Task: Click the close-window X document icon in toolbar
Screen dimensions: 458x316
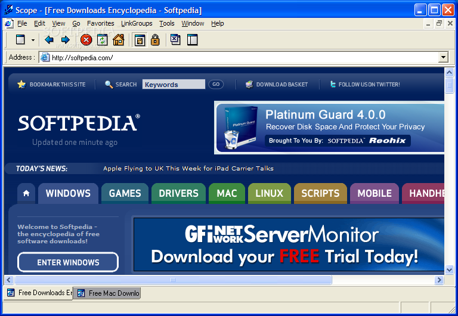Action: click(175, 39)
